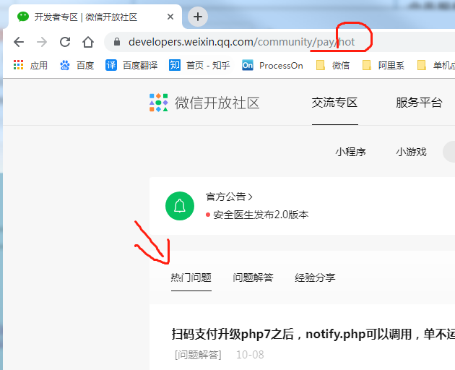Screen dimensions: 455x370
Task: Select the 热门问题 tab
Action: (x=191, y=277)
